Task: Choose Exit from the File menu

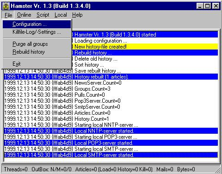Action: 37,64
